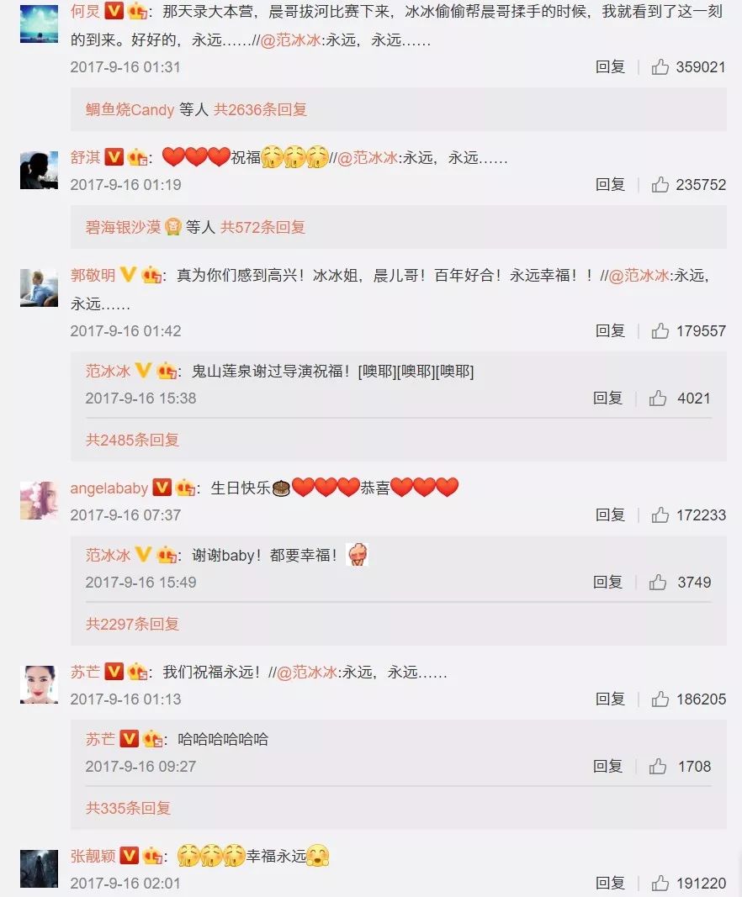Open @范冰冰 mention in 舒淇's comment
Screen dimensions: 742x897
tap(368, 158)
